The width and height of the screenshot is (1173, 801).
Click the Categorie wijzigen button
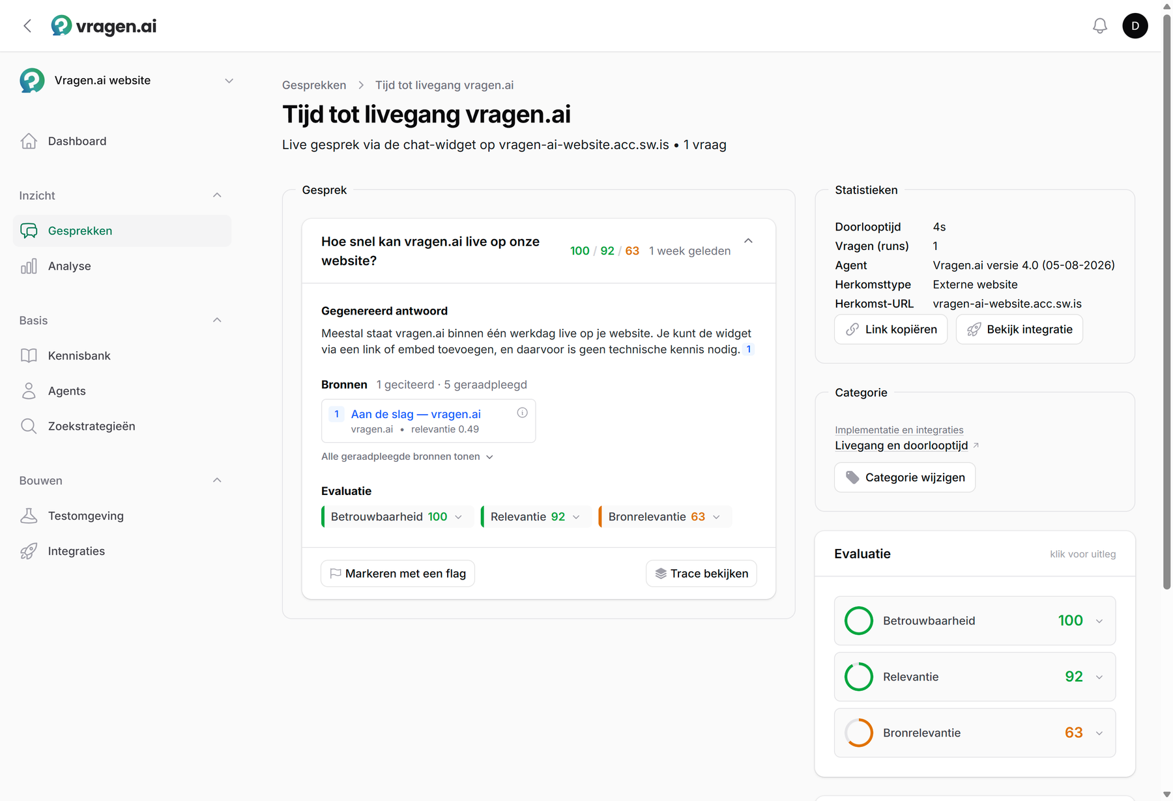coord(905,477)
